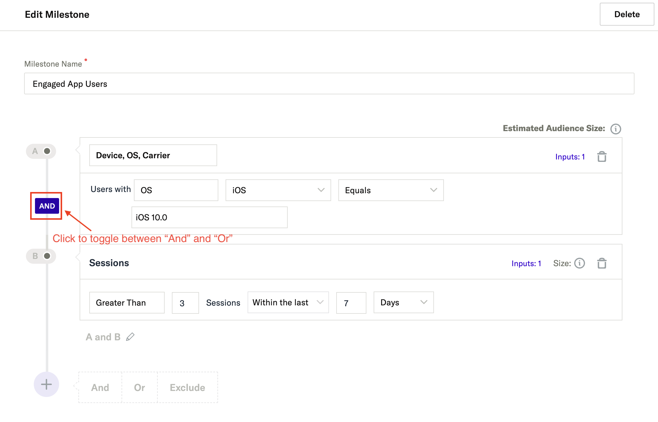
Task: Toggle the AND operator button
Action: coord(47,206)
